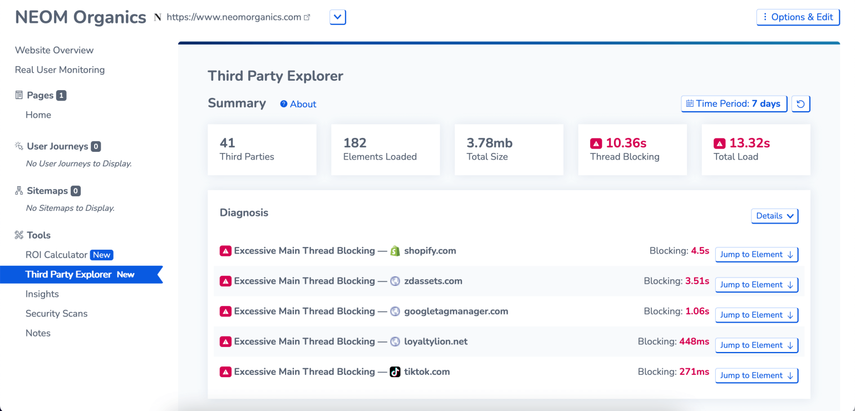Select Security Scans in Tools section
The width and height of the screenshot is (855, 411).
(x=56, y=314)
